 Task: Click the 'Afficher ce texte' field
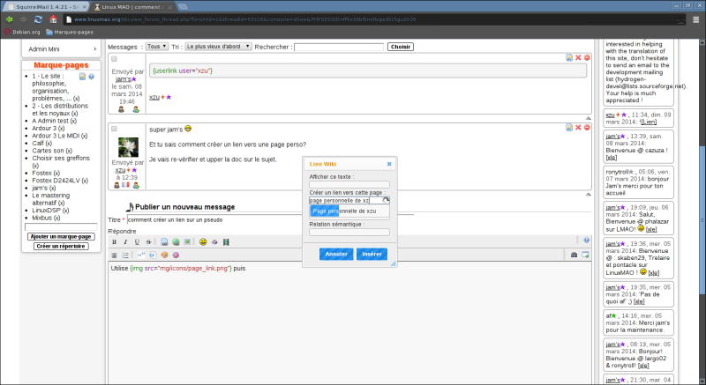point(349,184)
